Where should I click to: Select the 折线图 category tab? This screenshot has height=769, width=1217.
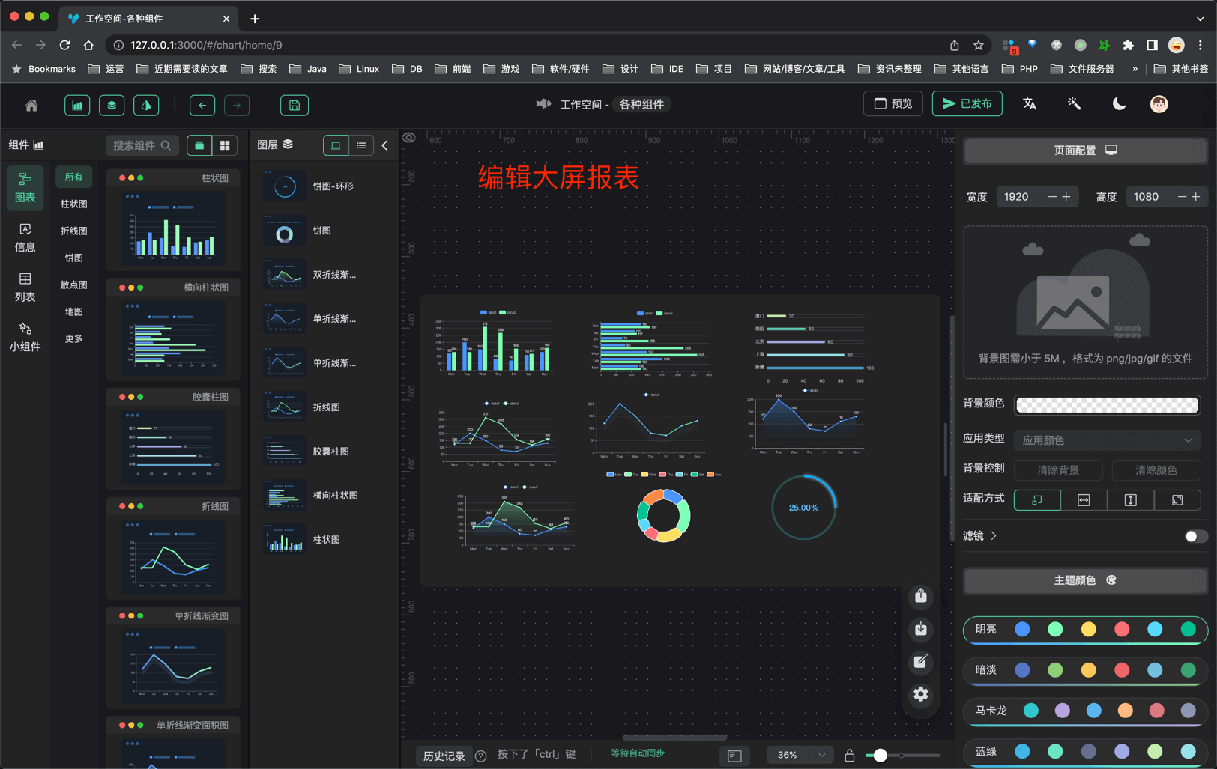[x=73, y=231]
